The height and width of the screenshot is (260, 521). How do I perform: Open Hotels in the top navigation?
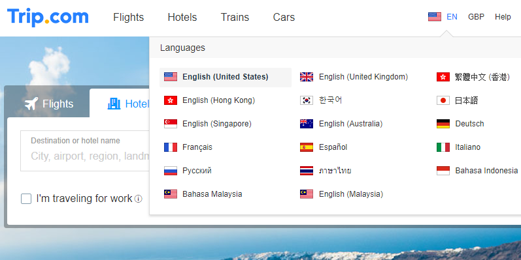[182, 17]
